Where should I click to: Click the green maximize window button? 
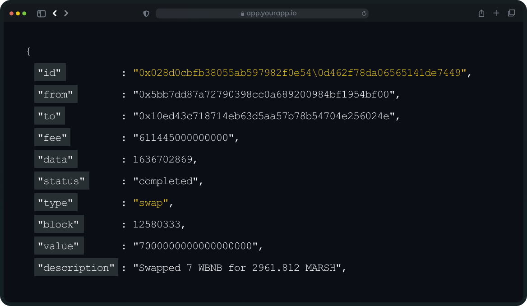[x=24, y=14]
